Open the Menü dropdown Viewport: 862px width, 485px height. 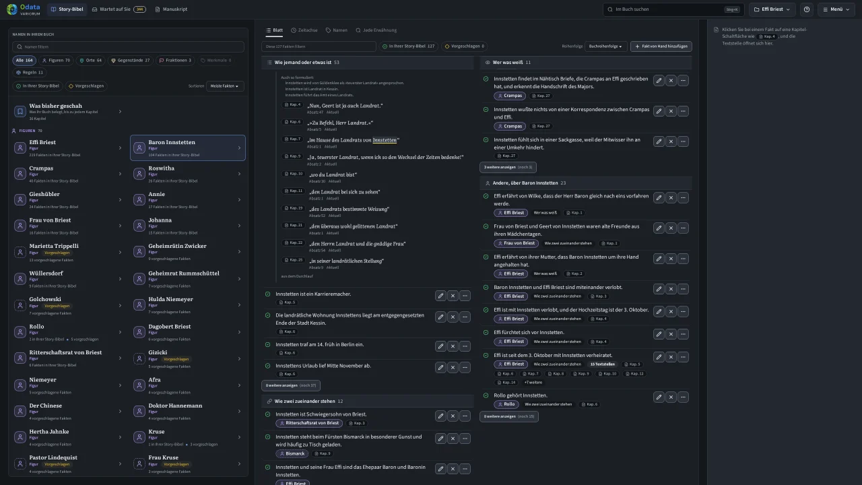click(836, 9)
